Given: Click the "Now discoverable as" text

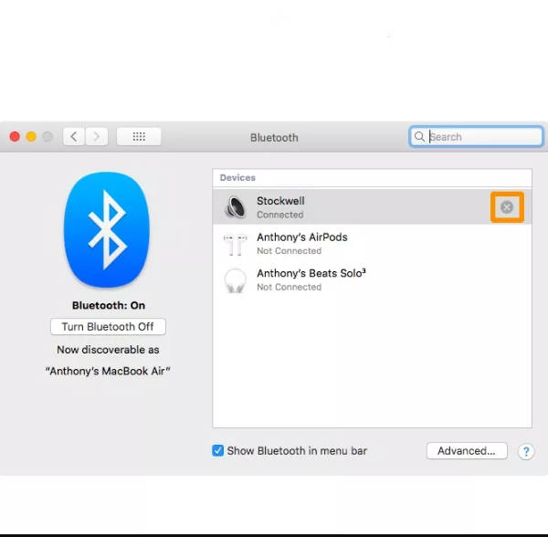Looking at the screenshot, I should [108, 350].
